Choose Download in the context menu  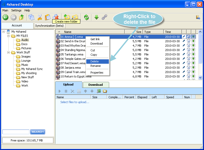97,44
